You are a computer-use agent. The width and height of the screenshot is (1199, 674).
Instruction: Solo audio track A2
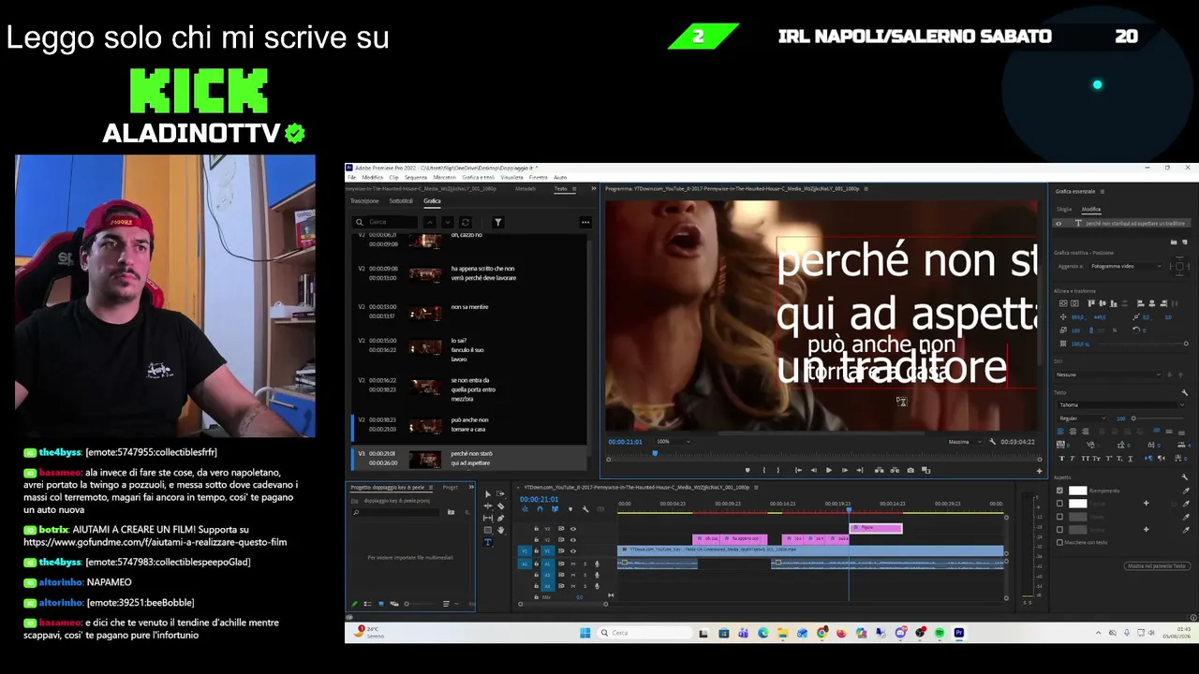tap(585, 575)
